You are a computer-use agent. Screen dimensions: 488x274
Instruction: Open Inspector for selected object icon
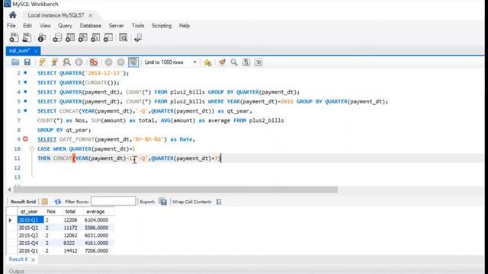point(41,37)
